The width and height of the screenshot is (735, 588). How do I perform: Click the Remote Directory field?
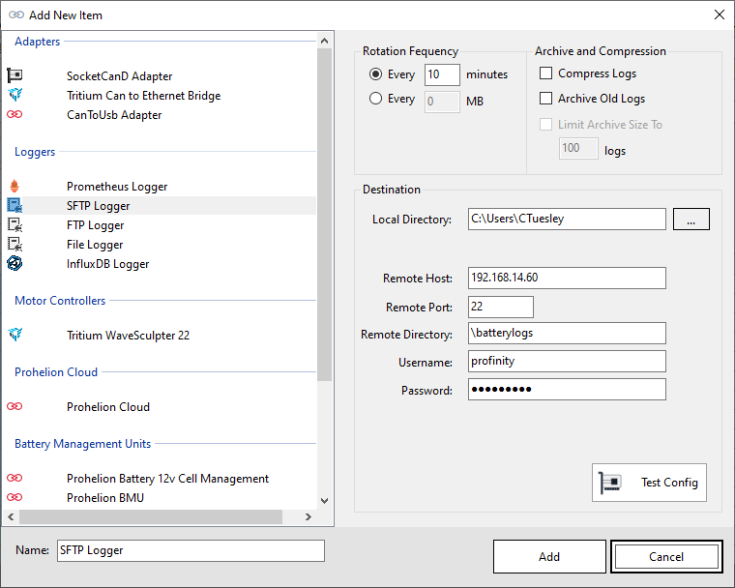click(567, 334)
